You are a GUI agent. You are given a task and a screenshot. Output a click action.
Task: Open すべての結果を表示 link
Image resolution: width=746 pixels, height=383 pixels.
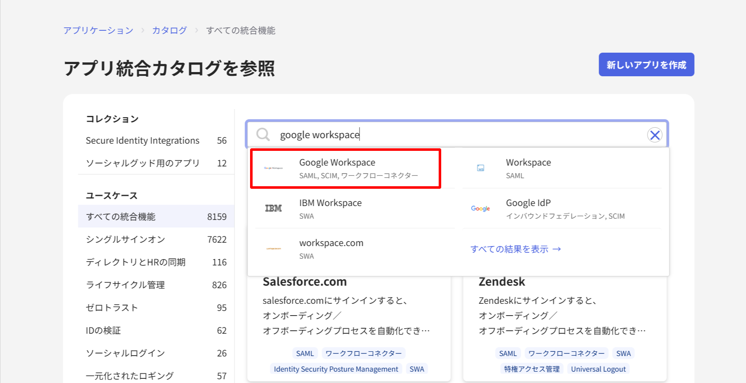click(515, 249)
